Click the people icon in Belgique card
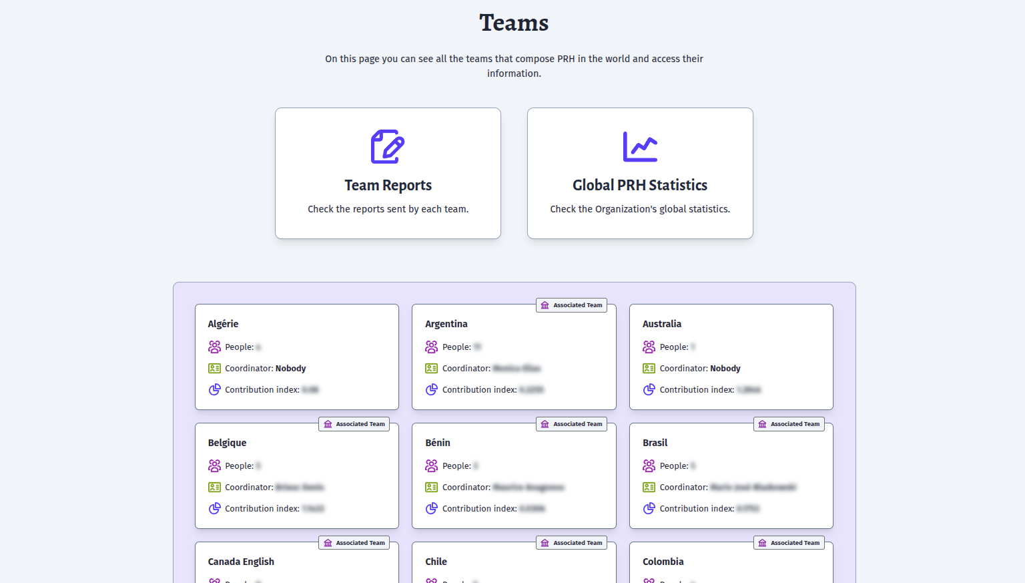 [214, 465]
